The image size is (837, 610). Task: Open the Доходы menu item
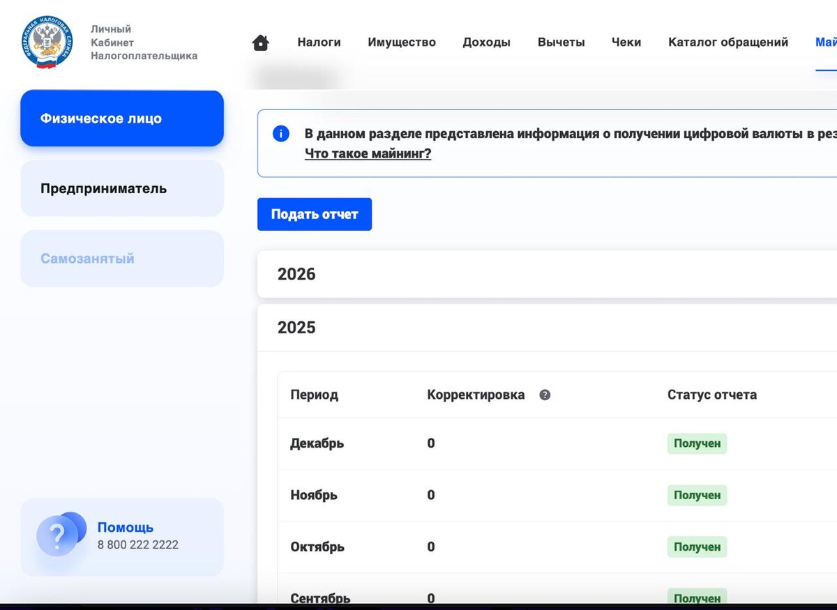(x=487, y=42)
